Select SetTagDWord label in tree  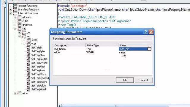[39, 63]
